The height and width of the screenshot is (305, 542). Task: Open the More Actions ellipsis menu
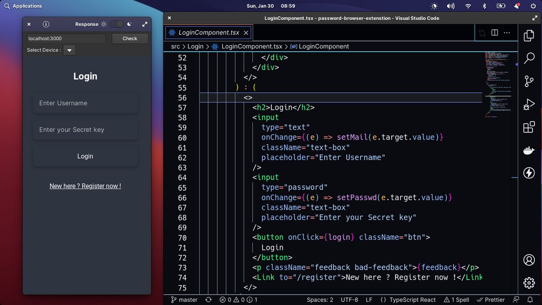click(507, 33)
